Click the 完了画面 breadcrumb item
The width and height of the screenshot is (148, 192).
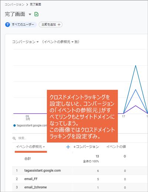36,4
